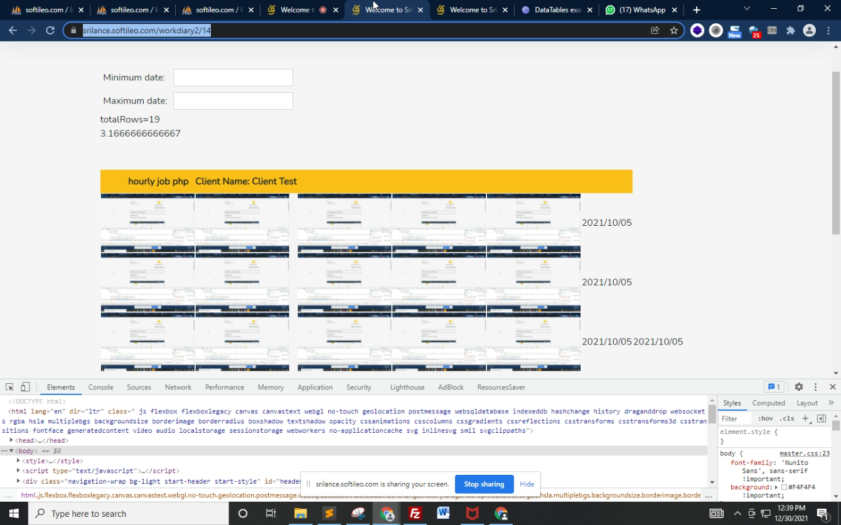Show more Styles pane tabs chevron
Screen dimensions: 841x525
(831, 403)
